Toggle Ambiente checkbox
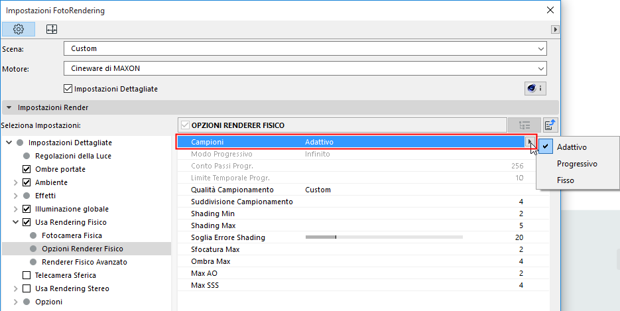This screenshot has height=311, width=620. click(27, 182)
